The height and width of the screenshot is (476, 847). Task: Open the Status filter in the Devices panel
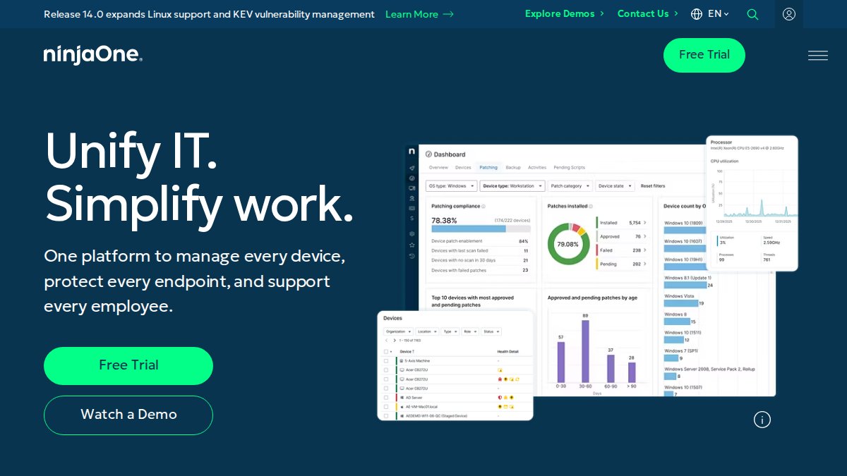click(x=491, y=331)
